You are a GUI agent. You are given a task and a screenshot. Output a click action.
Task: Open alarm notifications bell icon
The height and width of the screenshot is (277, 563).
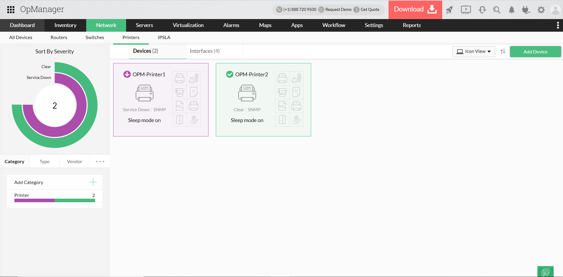click(511, 10)
